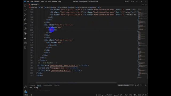The image size is (171, 96).
Task: Toggle the bottom panel layout button
Action: coord(128,2)
